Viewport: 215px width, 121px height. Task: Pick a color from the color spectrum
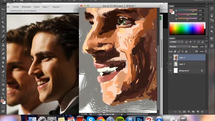187,29
